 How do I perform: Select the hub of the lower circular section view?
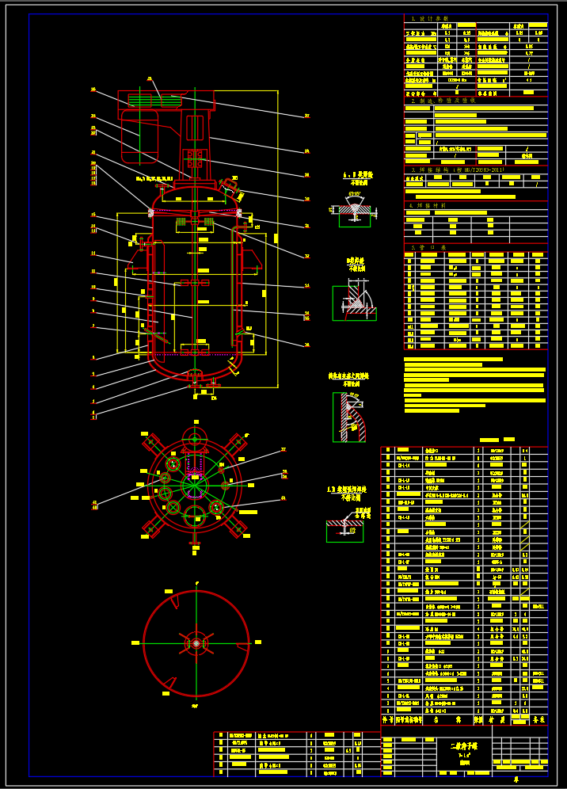tap(196, 643)
